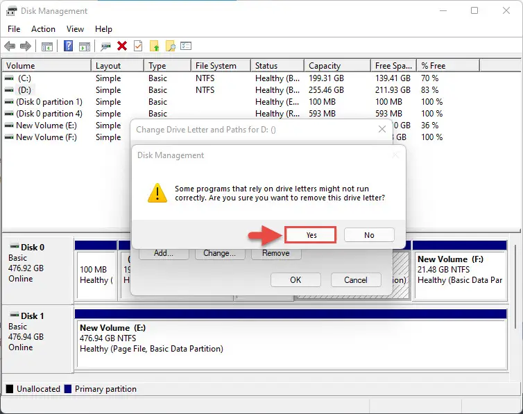The width and height of the screenshot is (523, 414).
Task: Click the Add... button
Action: [x=164, y=253]
